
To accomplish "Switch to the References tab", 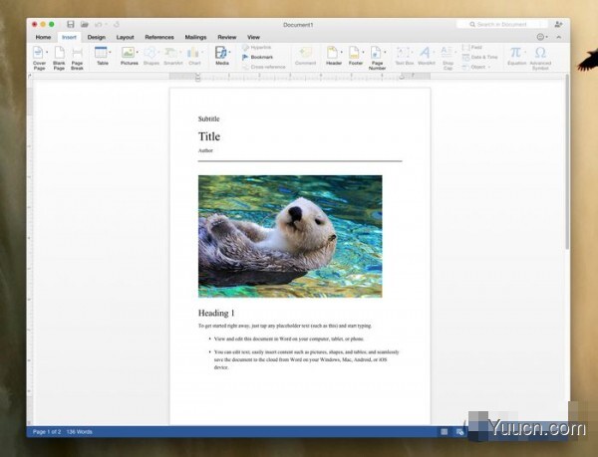I will pyautogui.click(x=159, y=37).
